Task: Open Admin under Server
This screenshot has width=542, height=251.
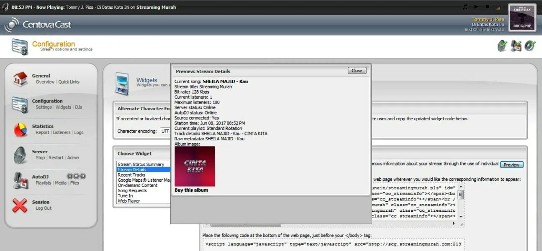Action: tap(73, 158)
